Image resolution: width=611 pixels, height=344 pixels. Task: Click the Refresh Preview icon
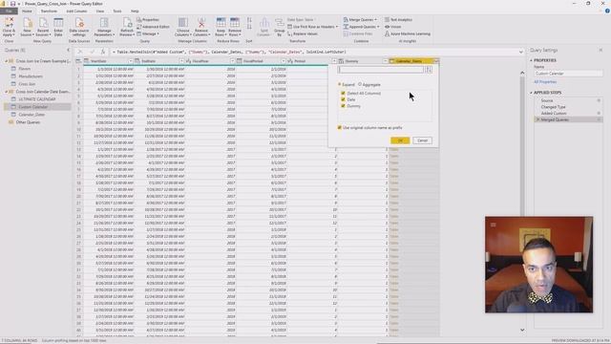127,27
